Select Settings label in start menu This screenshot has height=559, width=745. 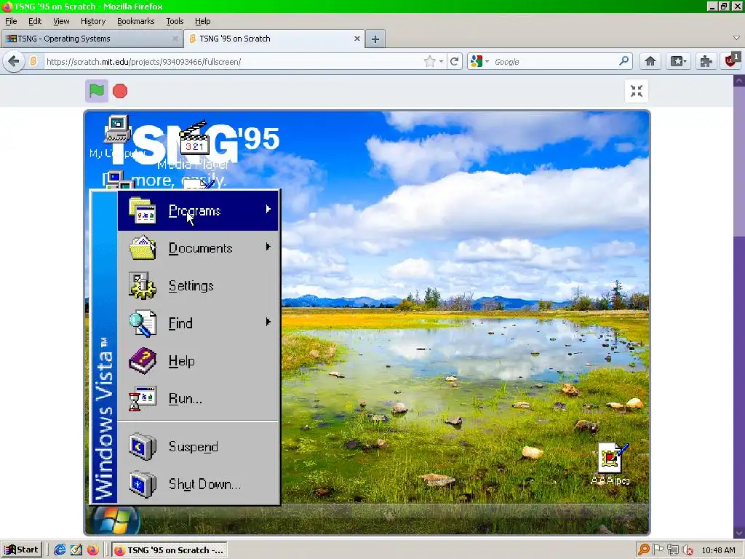(x=191, y=285)
